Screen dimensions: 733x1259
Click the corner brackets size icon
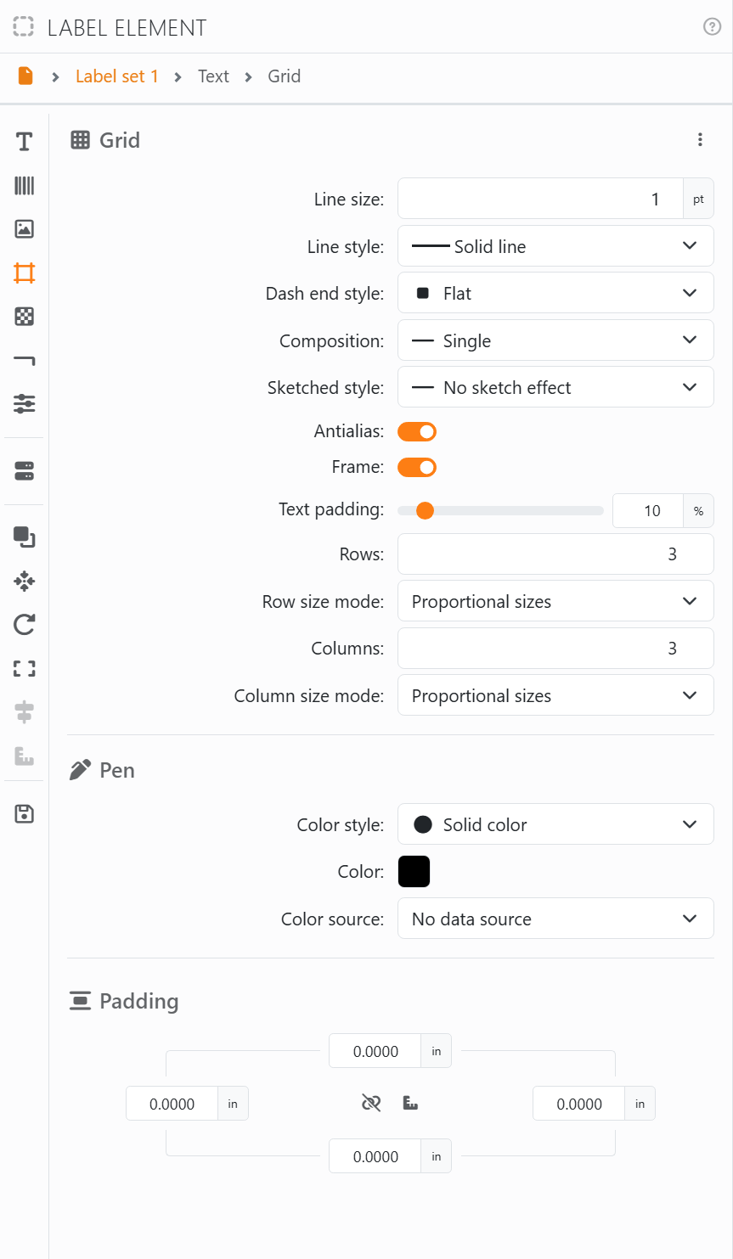(x=24, y=669)
